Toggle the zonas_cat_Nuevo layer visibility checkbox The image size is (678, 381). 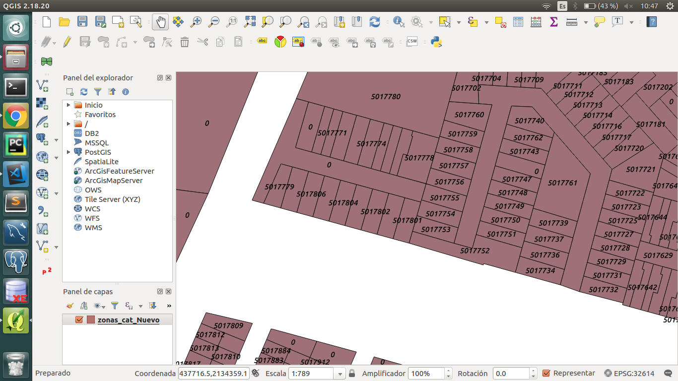[78, 319]
